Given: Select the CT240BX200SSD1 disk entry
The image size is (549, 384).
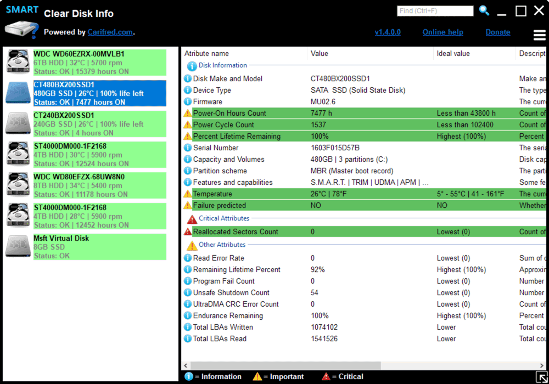Looking at the screenshot, I should [100, 124].
